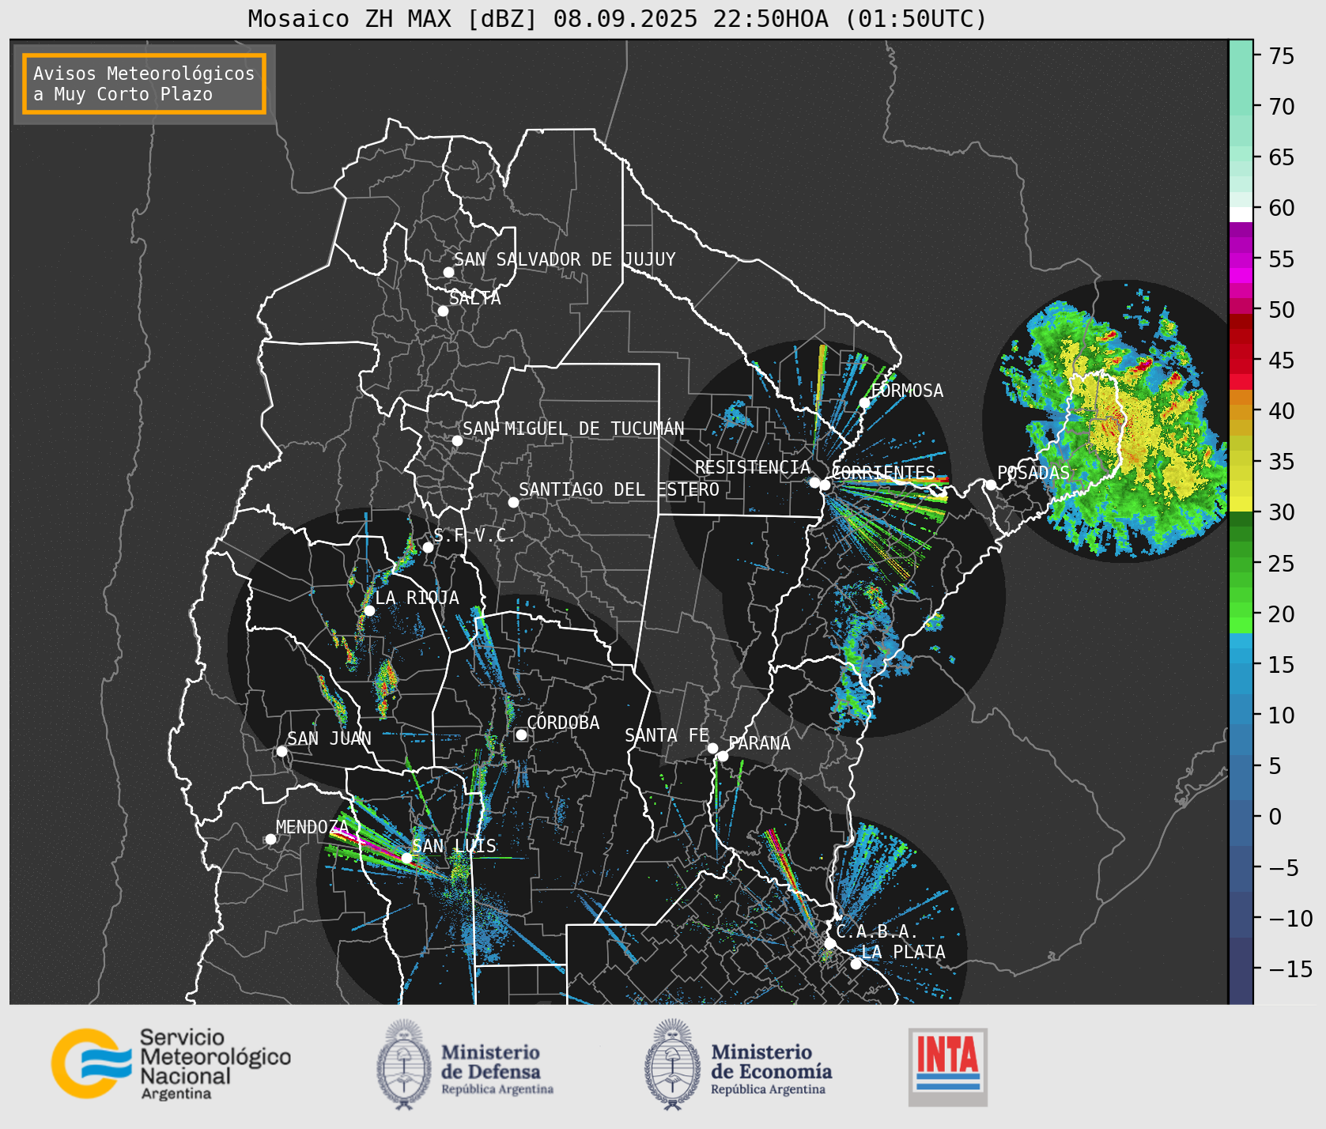Click the 30 scale label
Image resolution: width=1326 pixels, height=1129 pixels.
[1282, 512]
